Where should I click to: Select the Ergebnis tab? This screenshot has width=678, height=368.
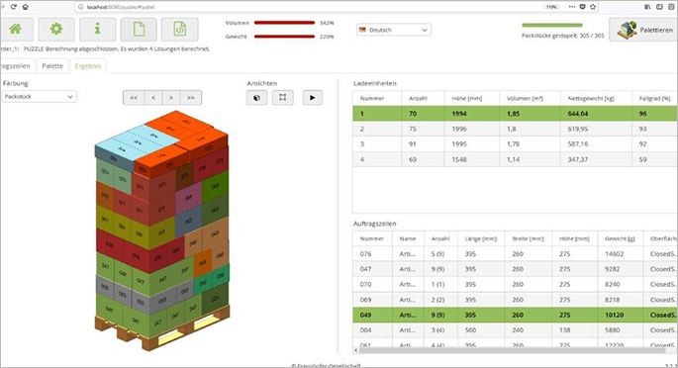pyautogui.click(x=88, y=65)
